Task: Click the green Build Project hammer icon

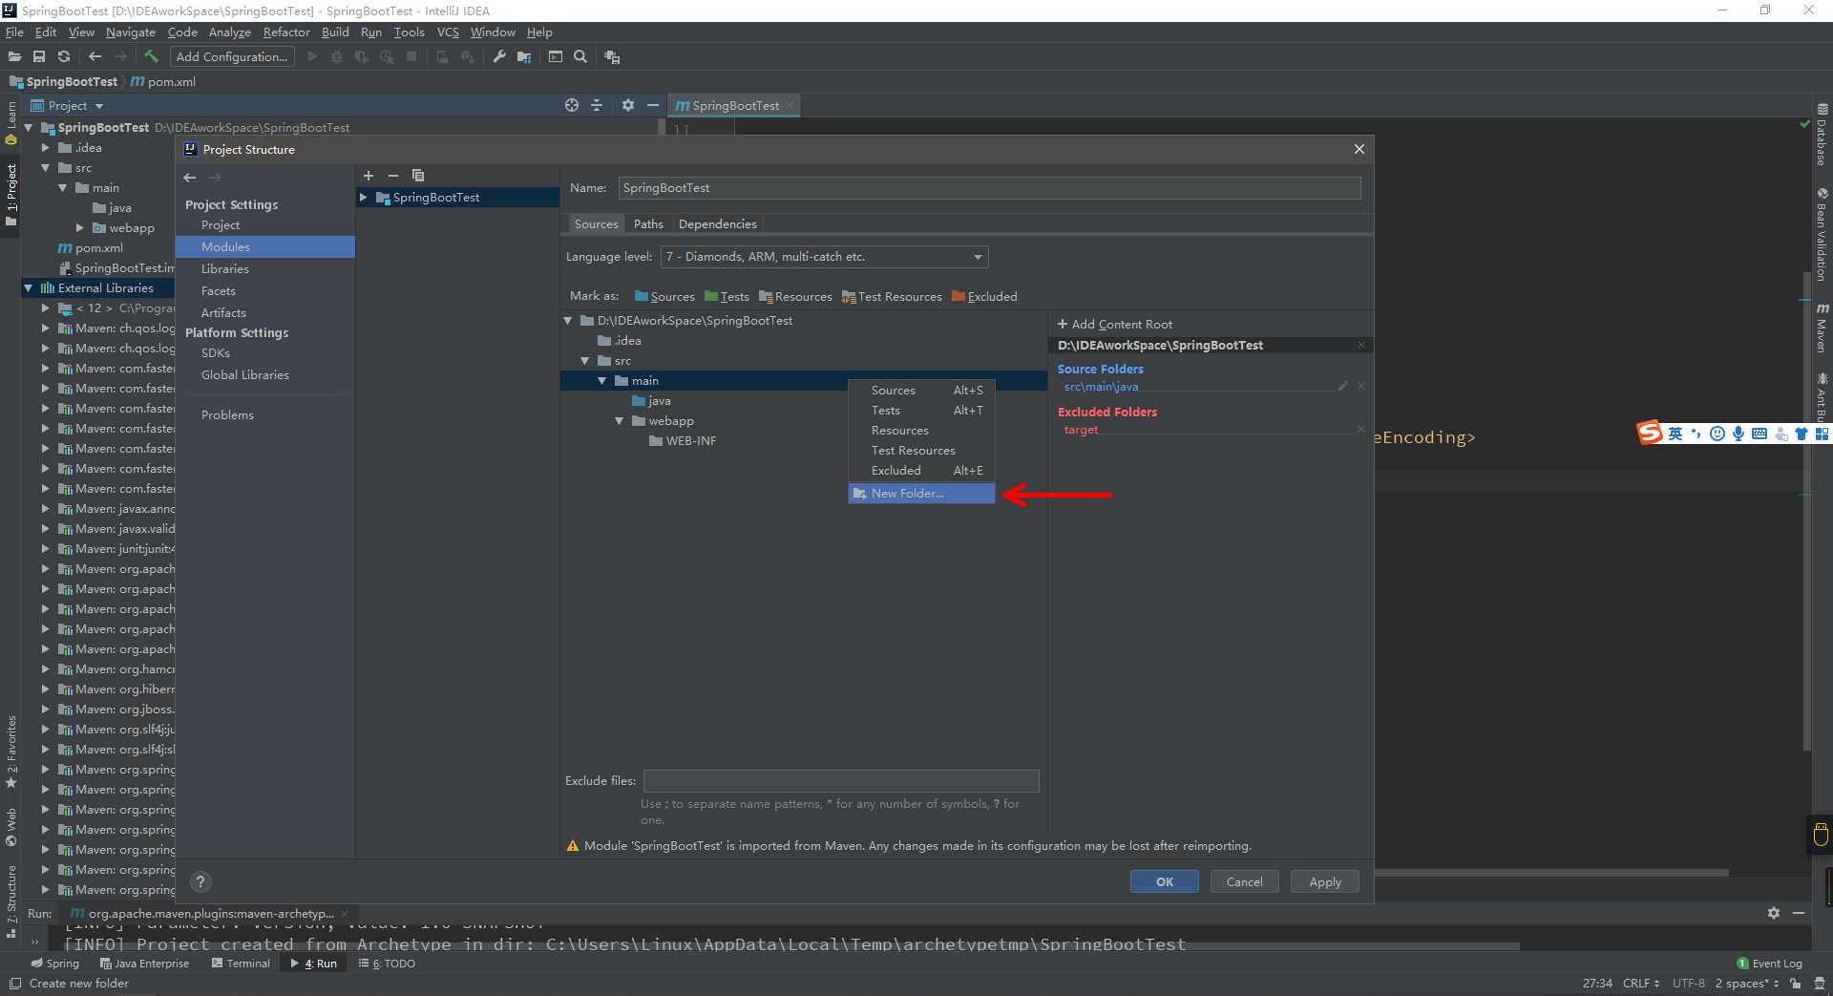Action: pyautogui.click(x=151, y=57)
